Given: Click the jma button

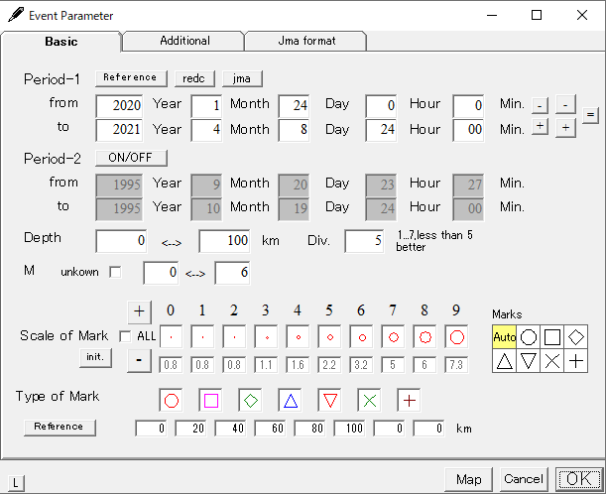Looking at the screenshot, I should pyautogui.click(x=242, y=78).
